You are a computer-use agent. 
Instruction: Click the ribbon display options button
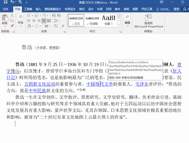click(162, 2)
